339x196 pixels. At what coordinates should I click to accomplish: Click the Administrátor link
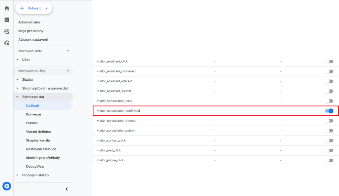29,22
